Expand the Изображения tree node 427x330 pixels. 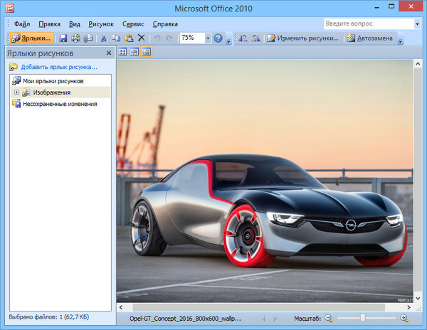point(16,92)
